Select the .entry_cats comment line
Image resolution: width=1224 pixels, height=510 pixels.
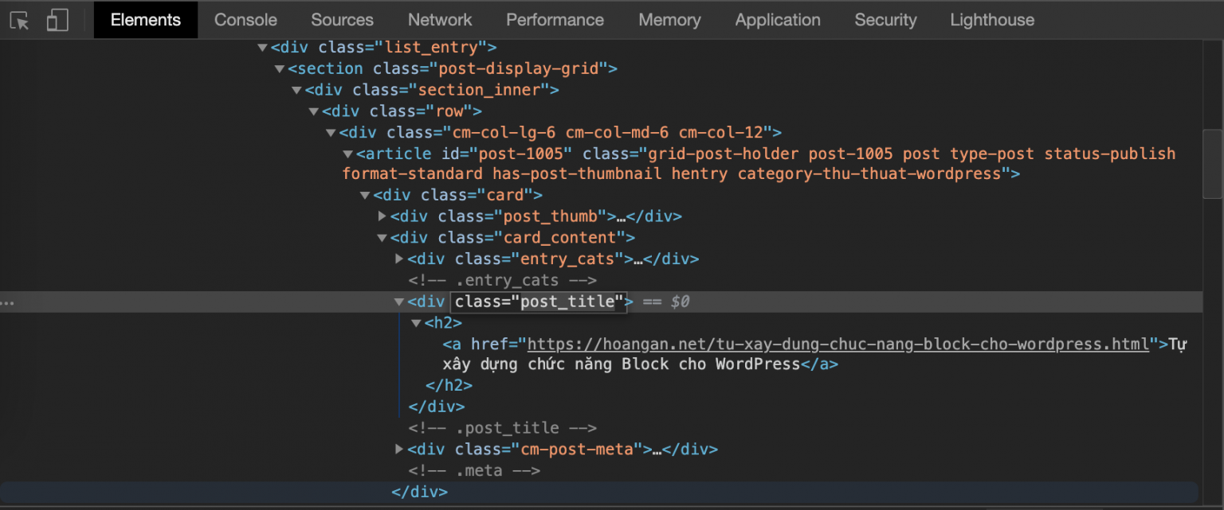pyautogui.click(x=503, y=280)
